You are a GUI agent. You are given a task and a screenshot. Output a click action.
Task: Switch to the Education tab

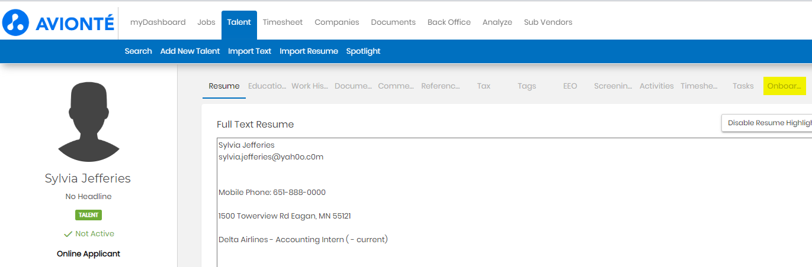click(267, 86)
